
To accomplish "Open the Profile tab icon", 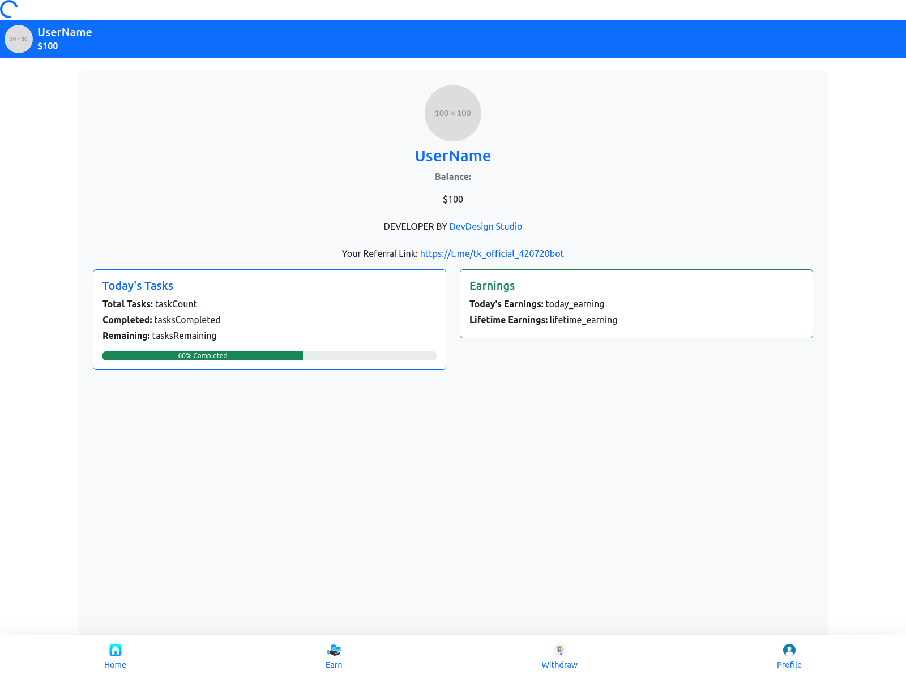I will point(789,650).
